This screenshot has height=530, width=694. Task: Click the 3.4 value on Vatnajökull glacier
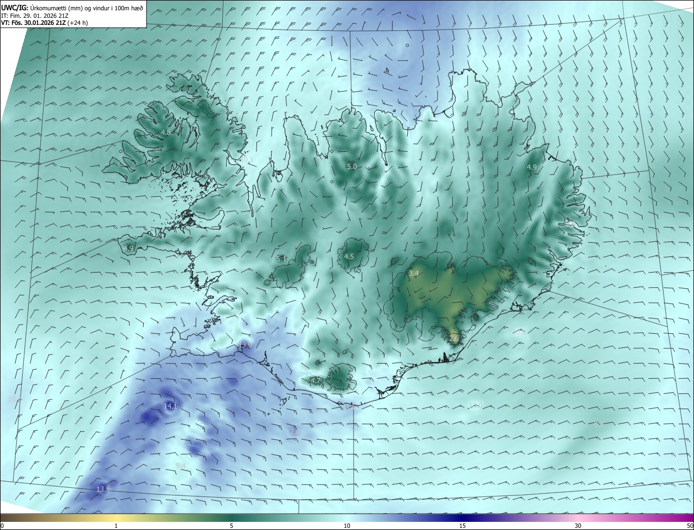click(x=414, y=274)
